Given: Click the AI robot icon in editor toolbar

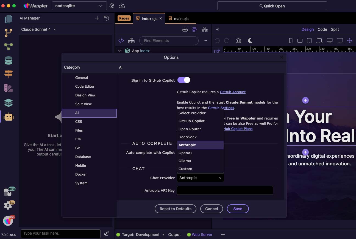Looking at the screenshot, I should 185,29.
